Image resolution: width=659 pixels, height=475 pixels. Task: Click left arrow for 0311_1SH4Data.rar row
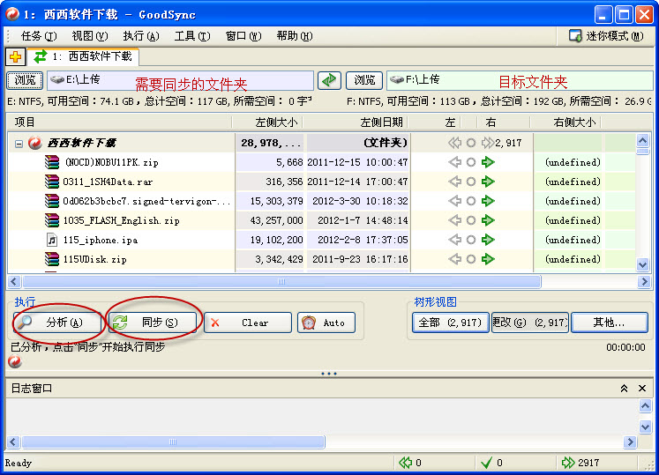coord(454,182)
